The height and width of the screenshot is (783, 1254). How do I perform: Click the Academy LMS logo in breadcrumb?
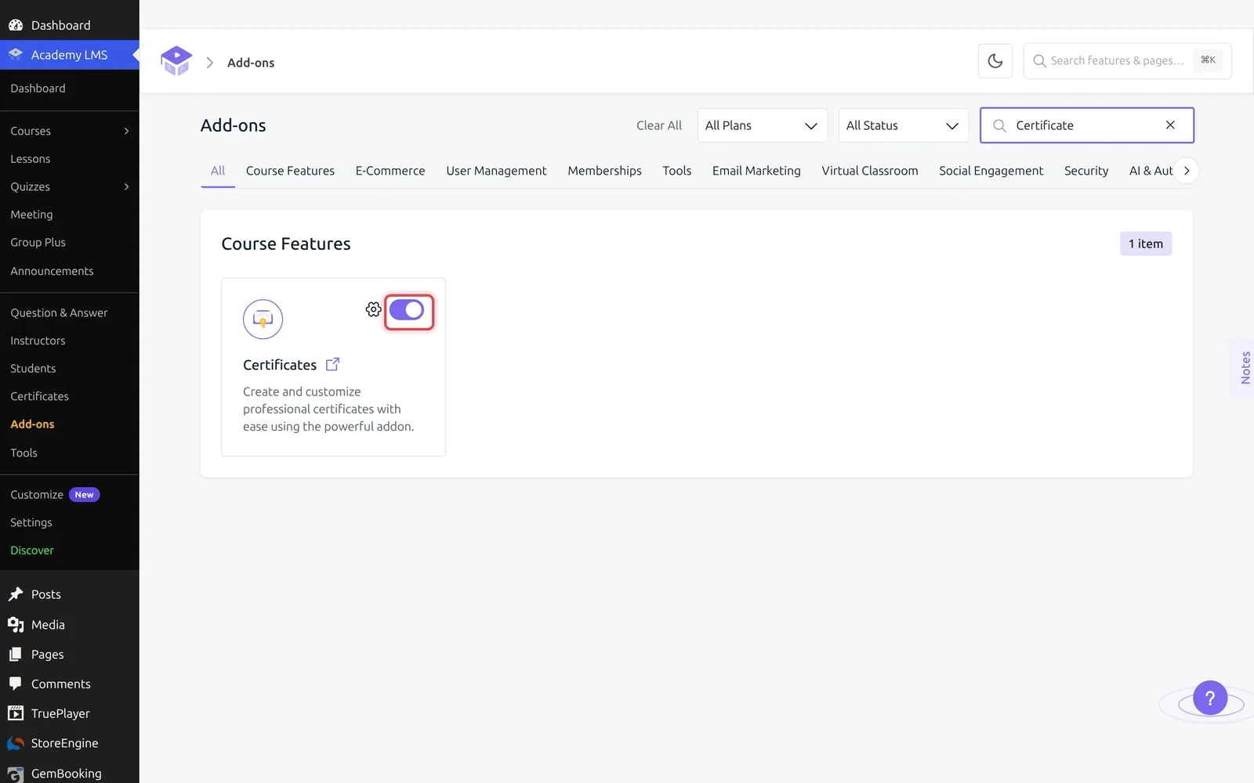pyautogui.click(x=176, y=61)
